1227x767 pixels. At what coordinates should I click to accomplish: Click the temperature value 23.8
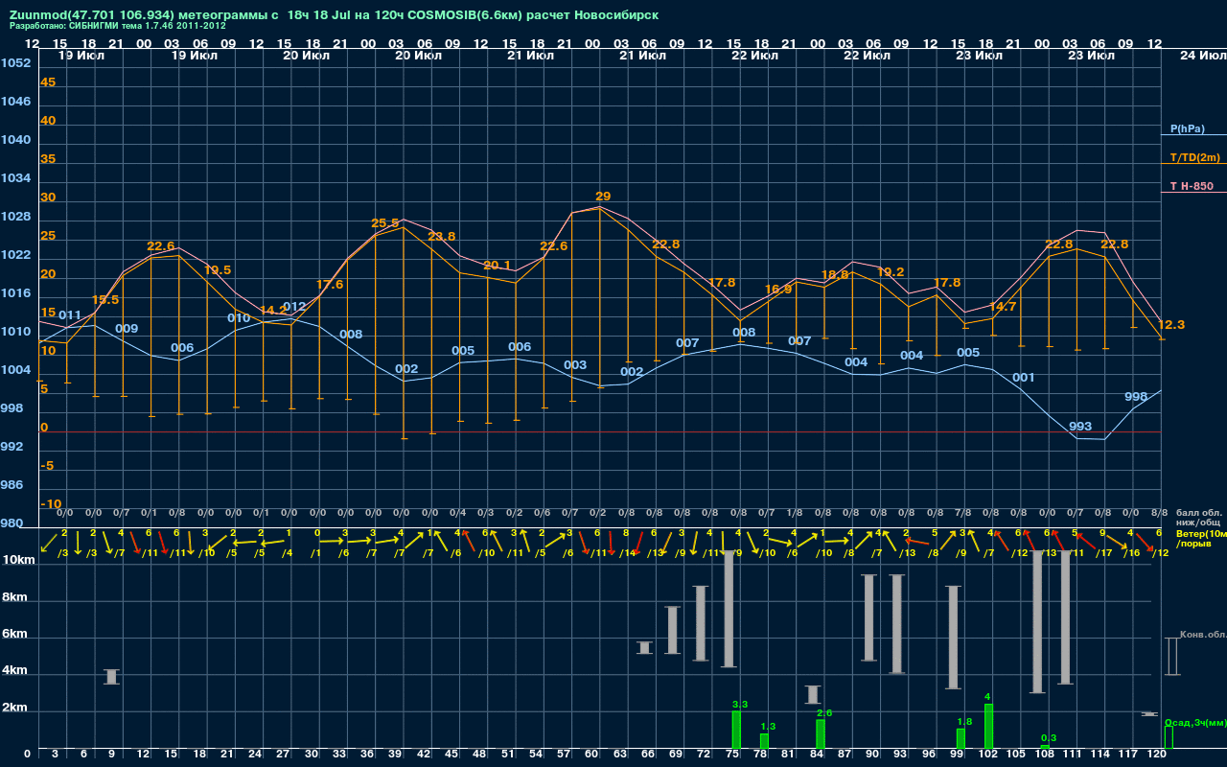(441, 237)
